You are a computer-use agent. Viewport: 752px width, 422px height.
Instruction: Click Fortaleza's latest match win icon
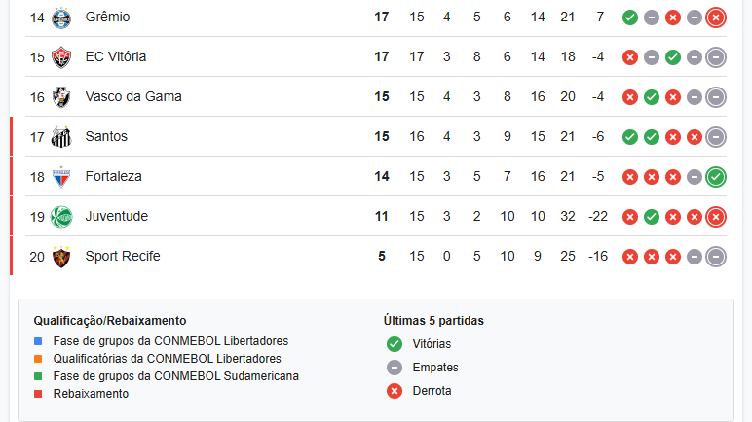click(x=716, y=177)
